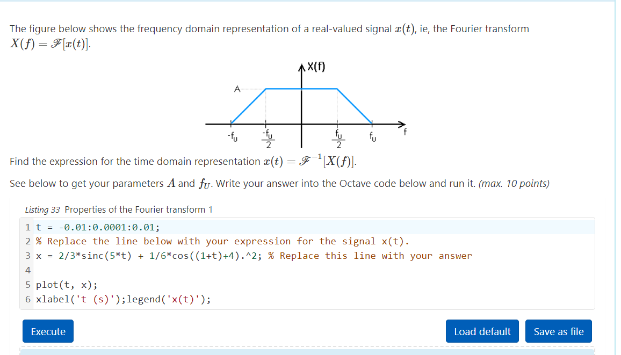The image size is (621, 355).
Task: Click the plot(t, x) statement on line 5
Action: point(66,285)
